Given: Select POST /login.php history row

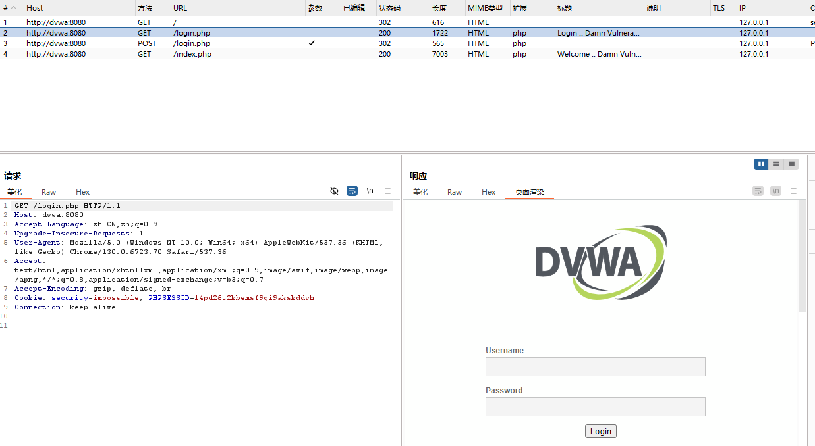Looking at the screenshot, I should click(x=407, y=43).
